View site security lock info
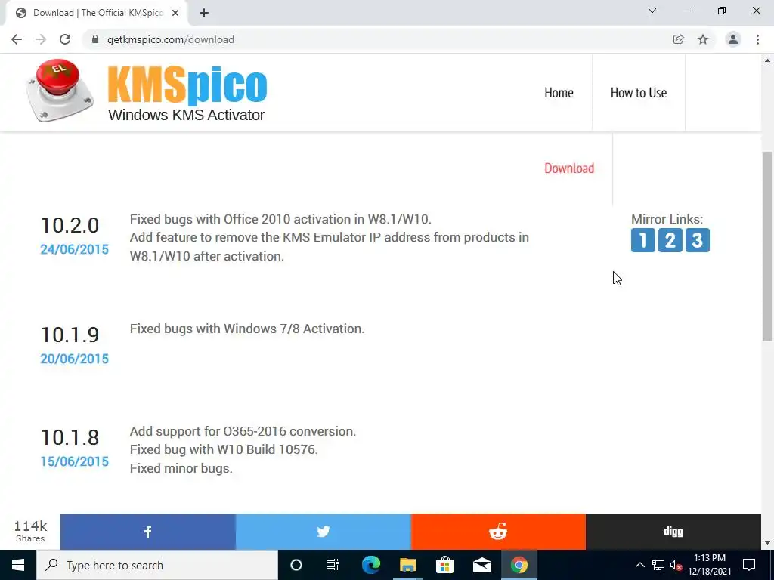This screenshot has height=580, width=774. (x=95, y=39)
